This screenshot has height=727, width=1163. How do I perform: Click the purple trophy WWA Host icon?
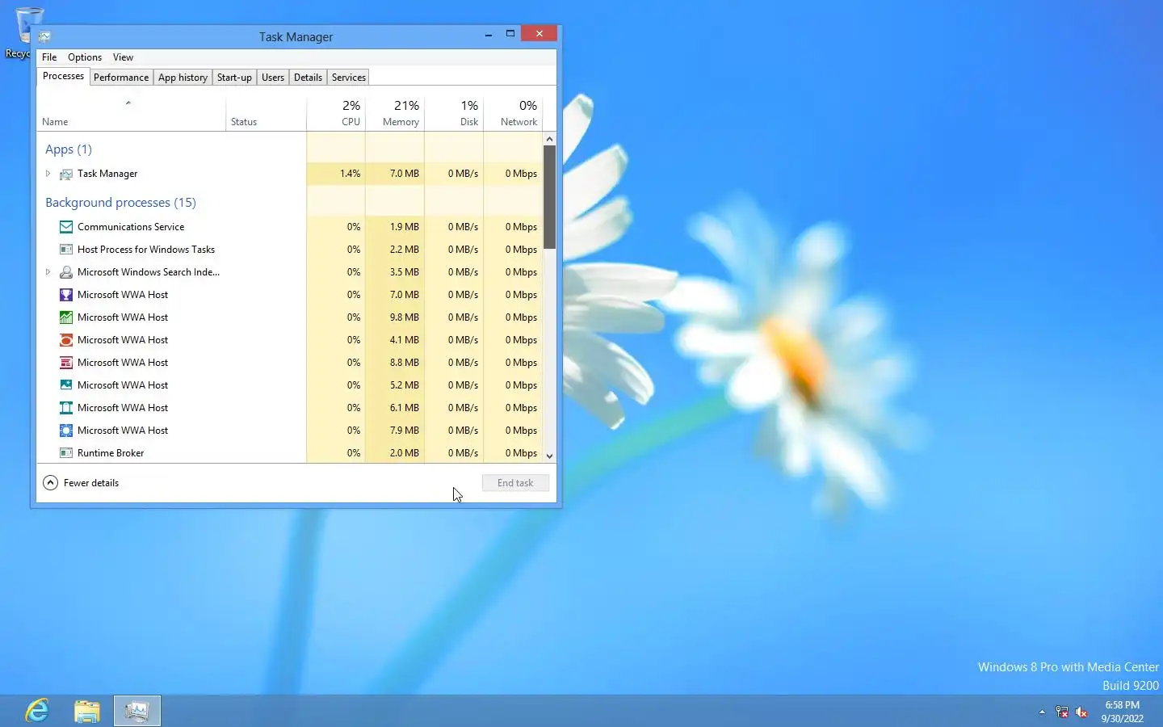66,295
